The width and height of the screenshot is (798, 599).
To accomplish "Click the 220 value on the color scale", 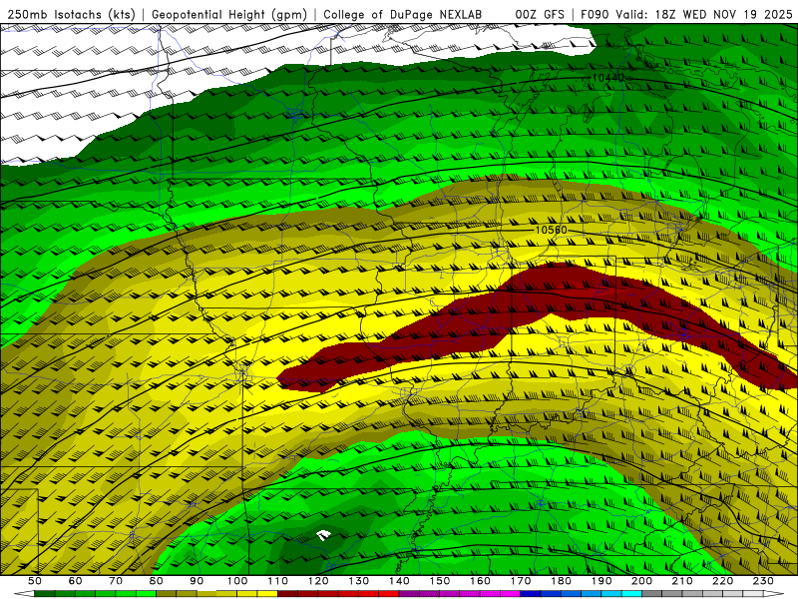I will tap(723, 581).
